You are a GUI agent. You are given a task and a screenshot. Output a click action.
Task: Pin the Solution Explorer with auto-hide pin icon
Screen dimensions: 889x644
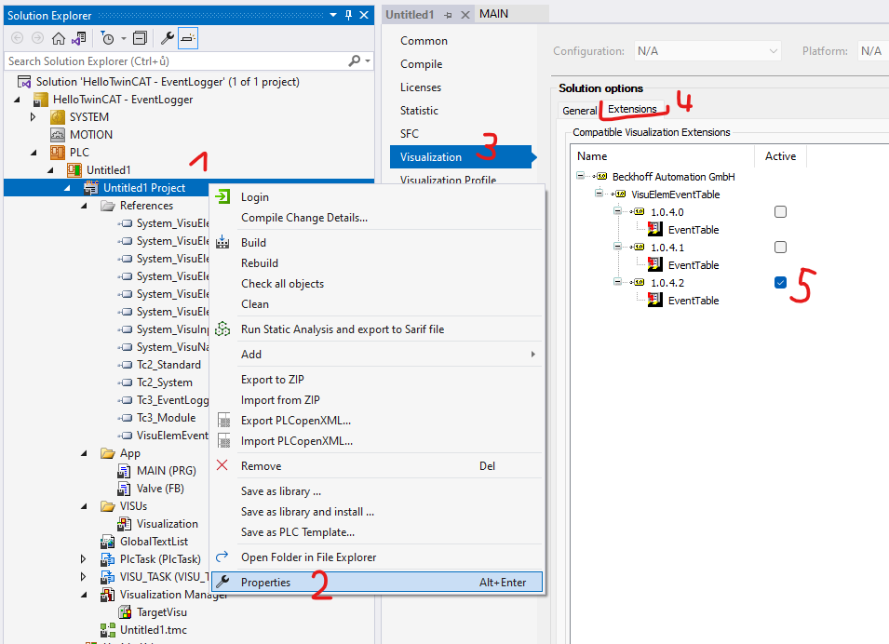pyautogui.click(x=348, y=15)
